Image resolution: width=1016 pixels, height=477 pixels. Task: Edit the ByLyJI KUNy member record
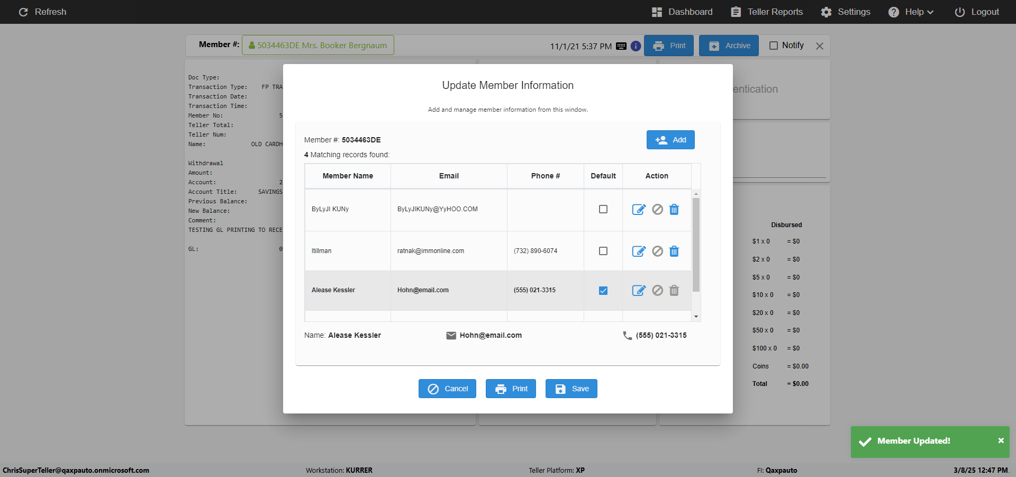pyautogui.click(x=639, y=210)
